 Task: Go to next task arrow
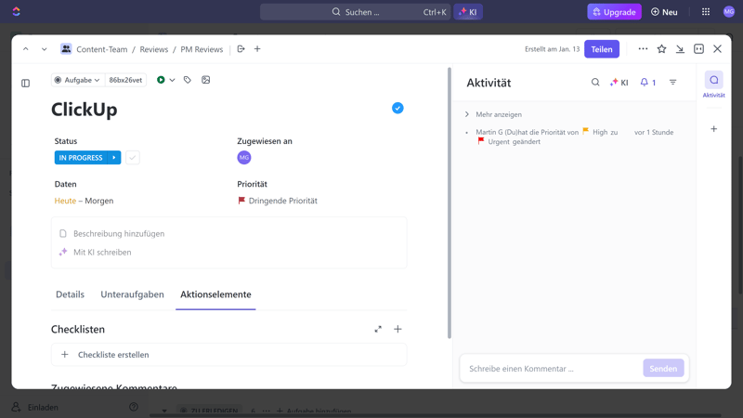tap(44, 49)
